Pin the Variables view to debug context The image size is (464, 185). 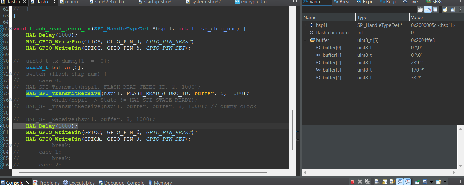coord(453,10)
